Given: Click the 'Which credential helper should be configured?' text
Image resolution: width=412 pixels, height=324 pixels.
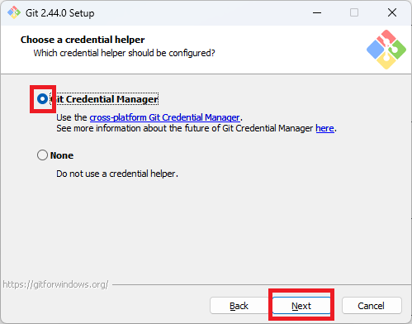Looking at the screenshot, I should click(x=124, y=53).
